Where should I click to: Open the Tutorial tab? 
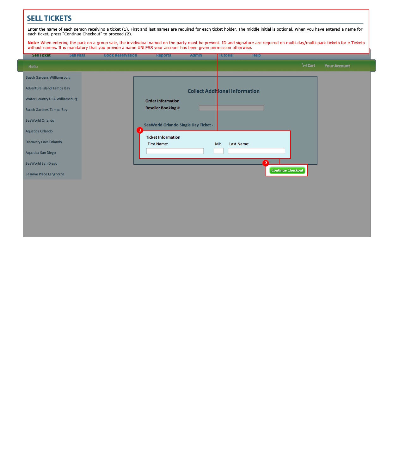(x=226, y=56)
